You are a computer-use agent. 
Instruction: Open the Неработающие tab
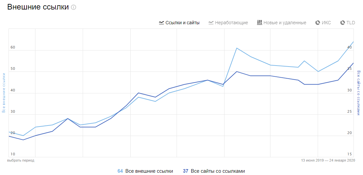pyautogui.click(x=231, y=23)
